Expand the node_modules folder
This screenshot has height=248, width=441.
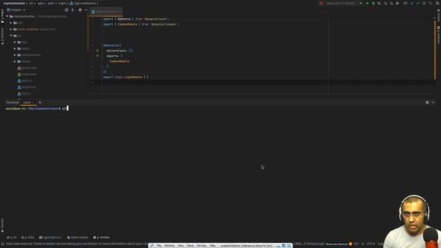(11, 29)
